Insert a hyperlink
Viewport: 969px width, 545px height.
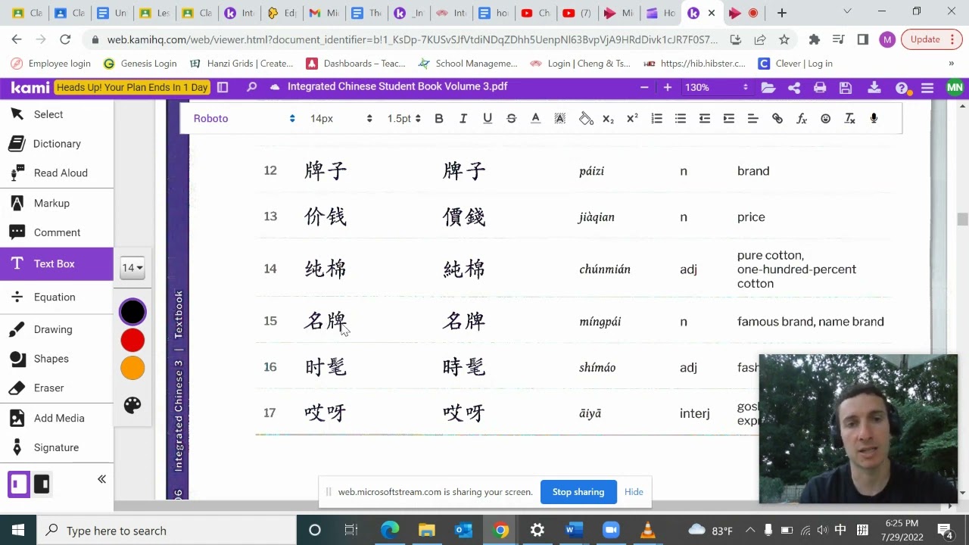(x=777, y=119)
